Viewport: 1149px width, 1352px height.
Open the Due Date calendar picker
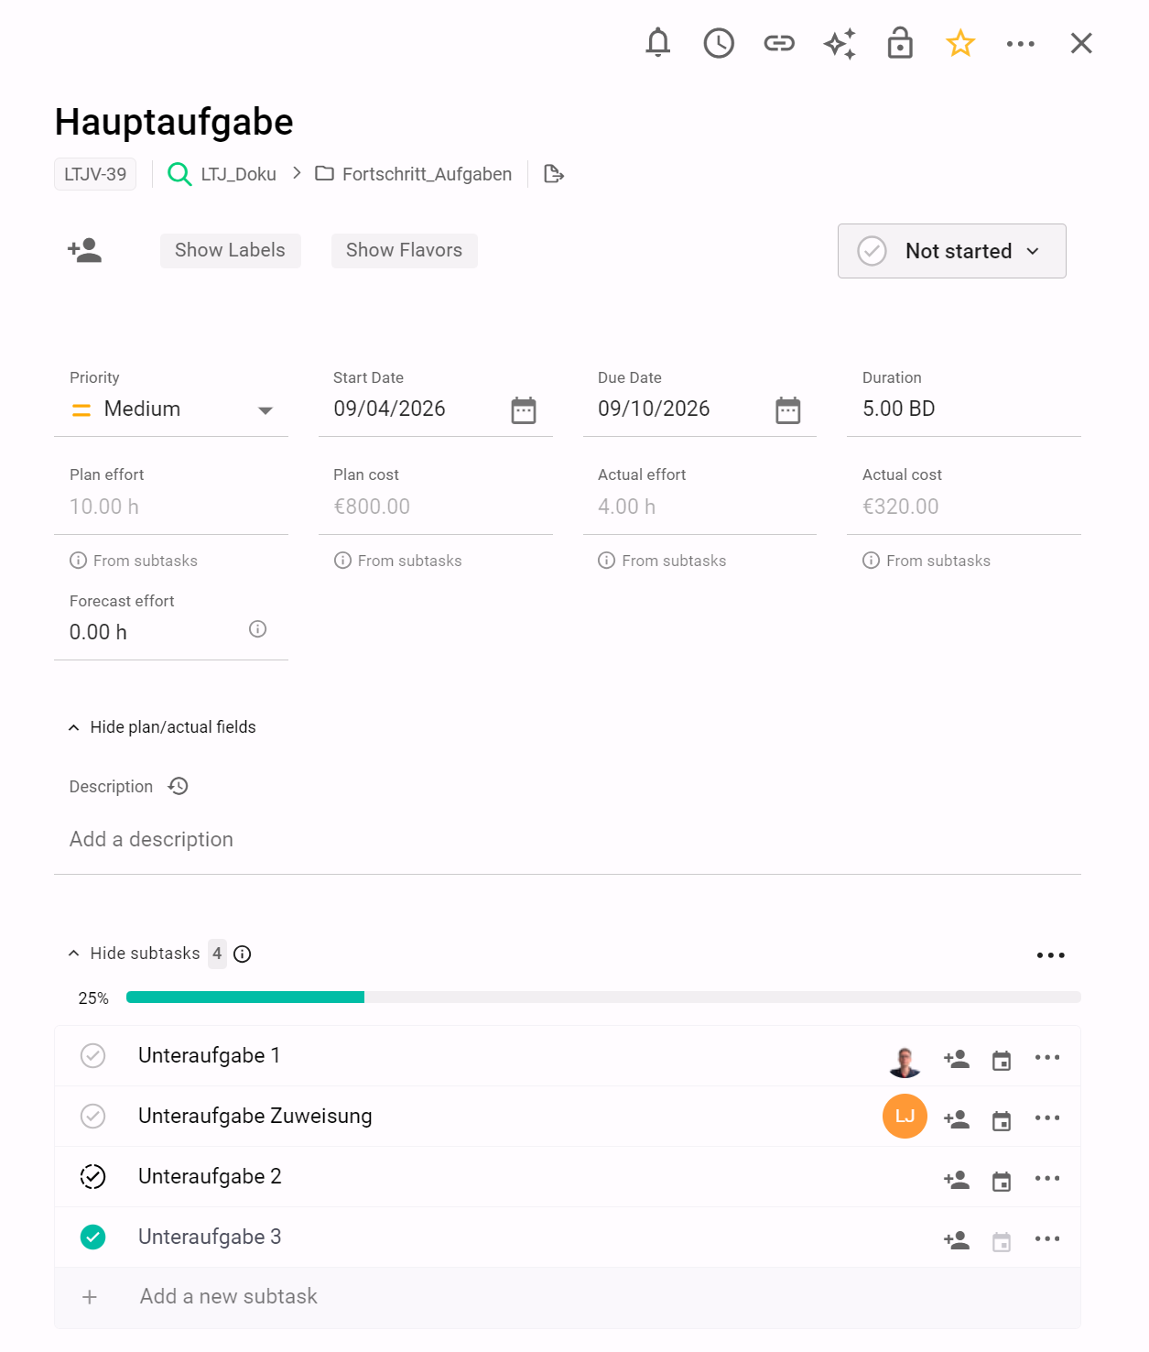click(x=788, y=410)
